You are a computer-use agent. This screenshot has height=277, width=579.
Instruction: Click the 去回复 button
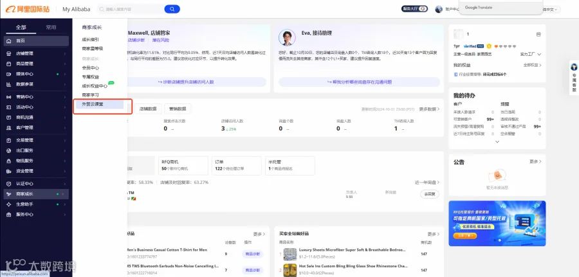pos(430,194)
